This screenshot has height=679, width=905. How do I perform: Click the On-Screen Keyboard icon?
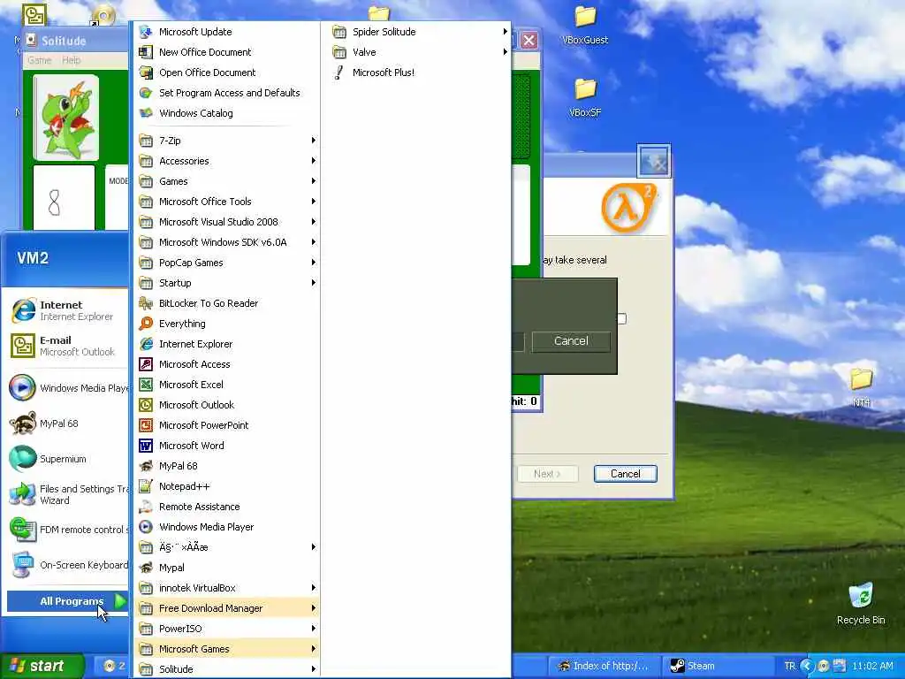click(23, 565)
